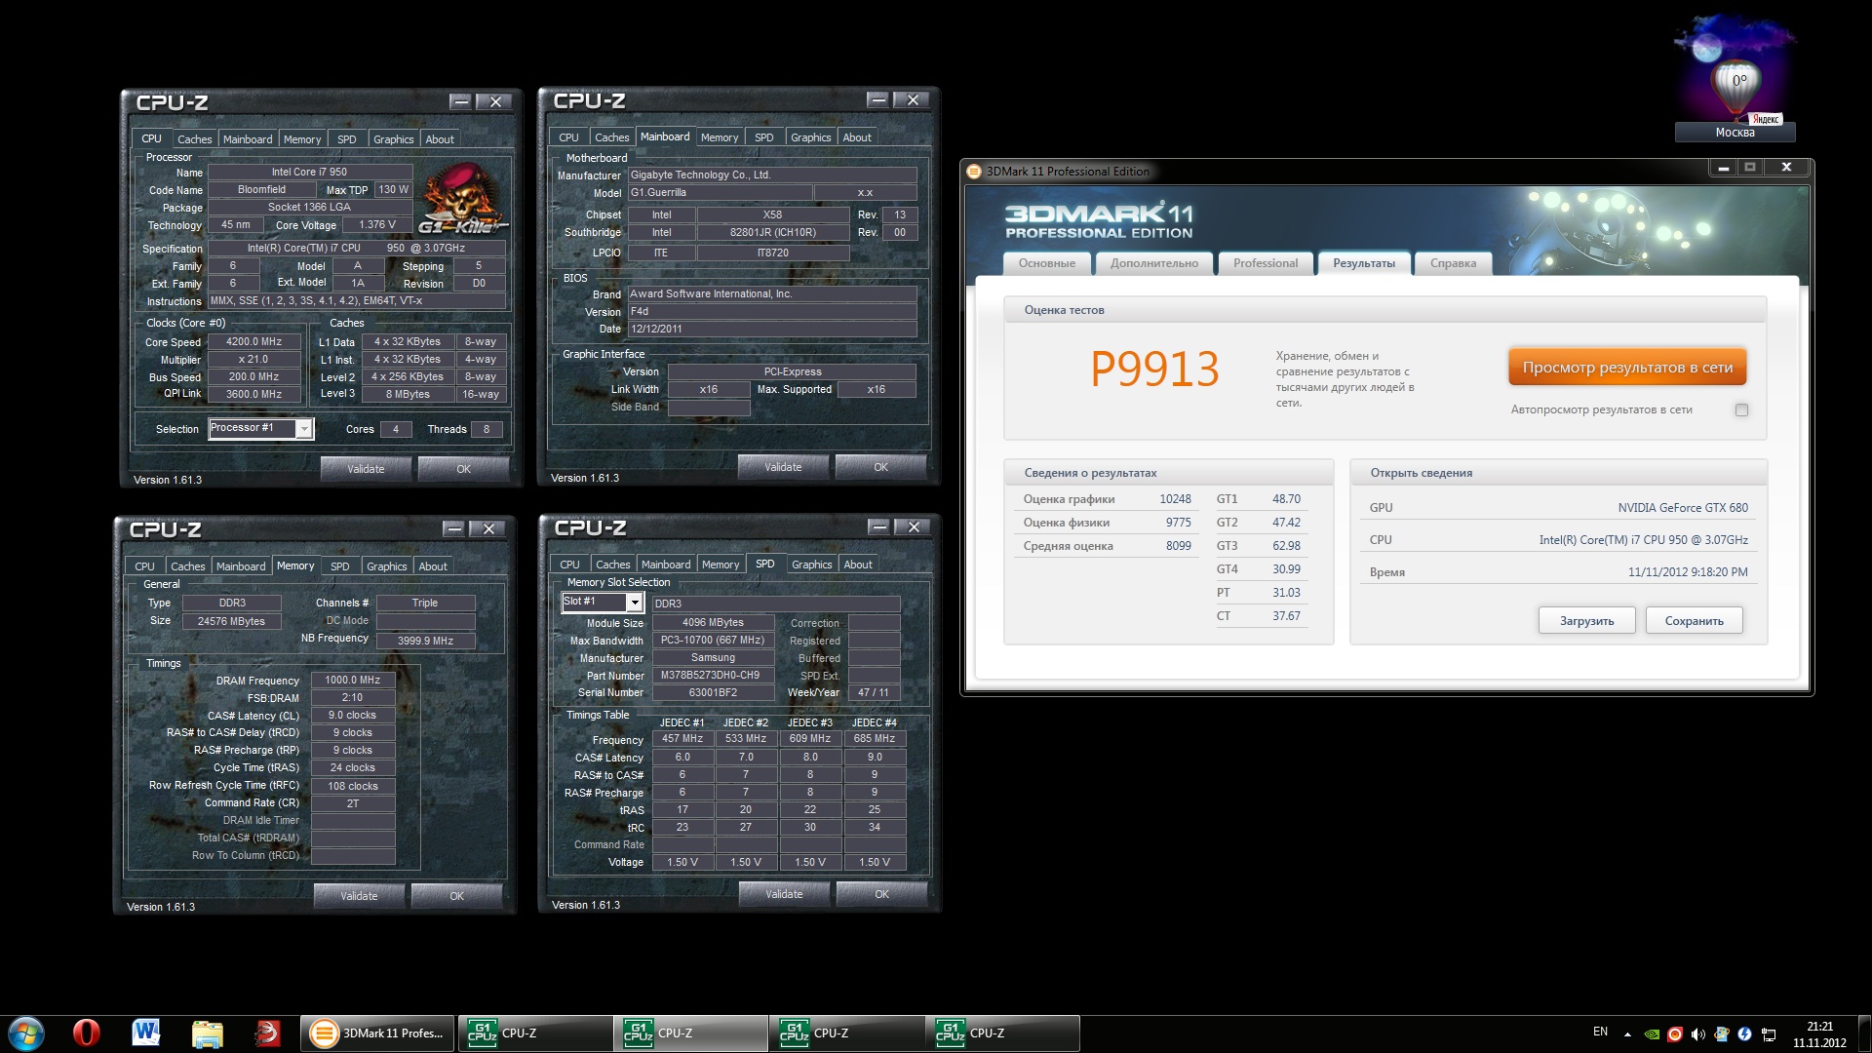The image size is (1872, 1053).
Task: Click the P9913 score value
Action: point(1154,370)
